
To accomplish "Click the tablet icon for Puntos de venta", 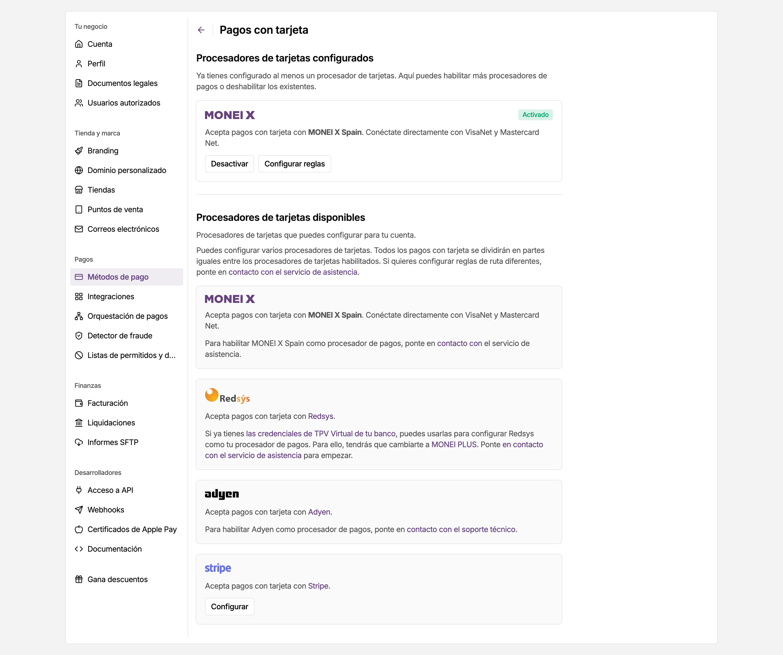I will click(x=79, y=210).
